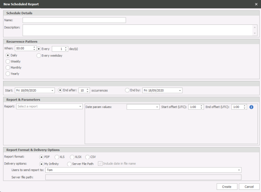Image resolution: width=261 pixels, height=192 pixels.
Task: Expand the Start date picker
Action: [54, 91]
